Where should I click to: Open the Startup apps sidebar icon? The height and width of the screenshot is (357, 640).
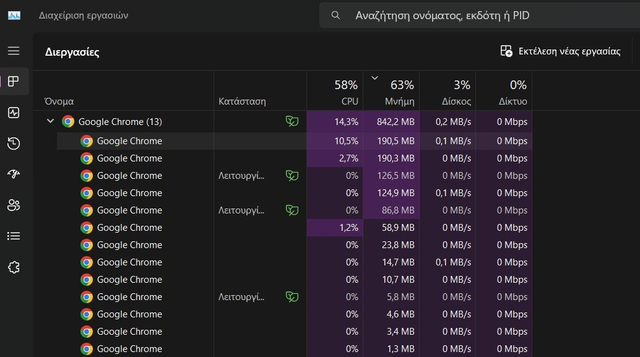coord(14,174)
